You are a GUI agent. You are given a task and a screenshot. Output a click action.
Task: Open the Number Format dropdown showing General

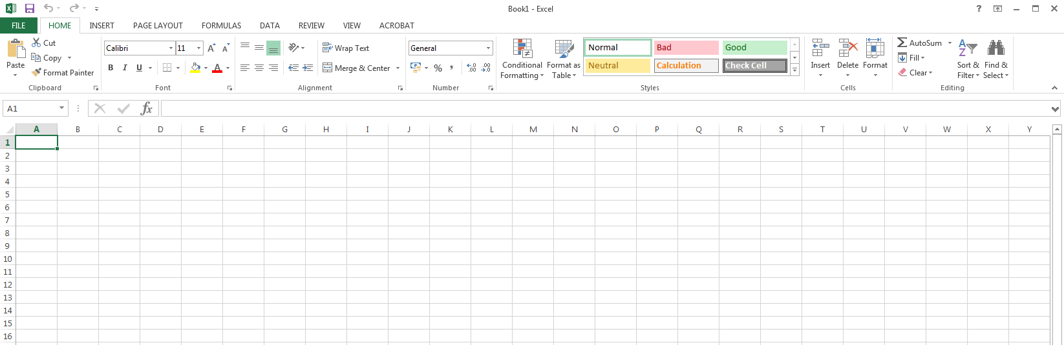click(488, 48)
